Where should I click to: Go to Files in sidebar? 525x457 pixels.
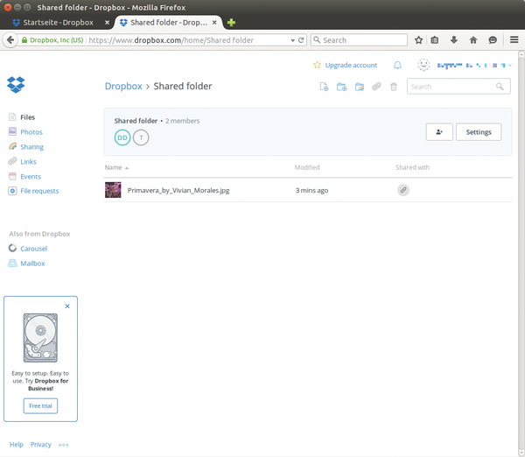27,117
